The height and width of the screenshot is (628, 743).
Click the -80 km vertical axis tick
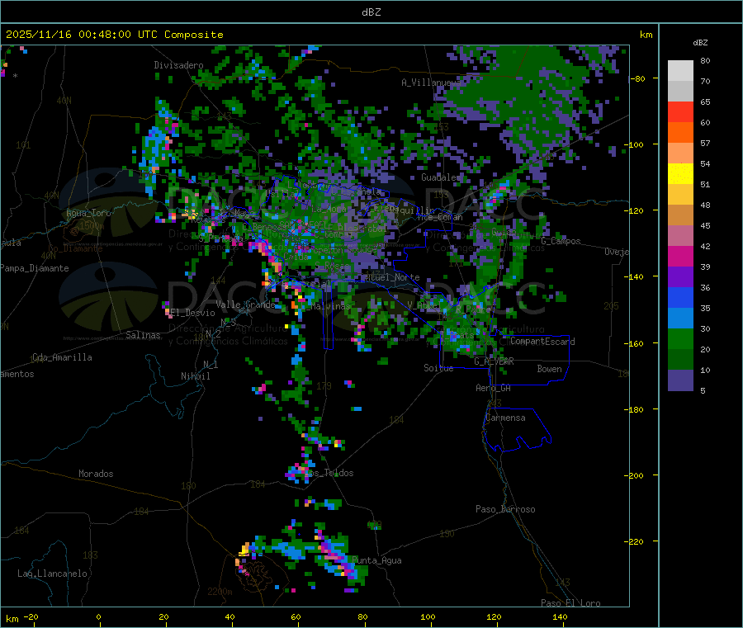[637, 78]
